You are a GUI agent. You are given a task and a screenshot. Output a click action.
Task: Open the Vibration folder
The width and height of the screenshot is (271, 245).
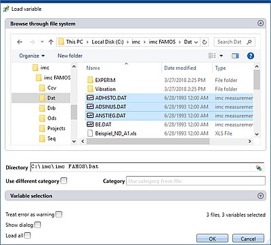coord(101,89)
